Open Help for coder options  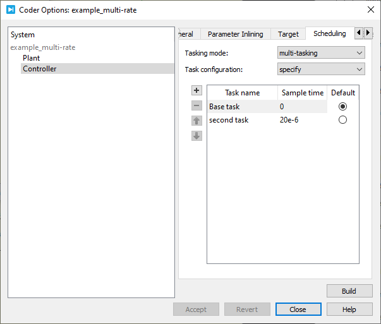coord(349,309)
